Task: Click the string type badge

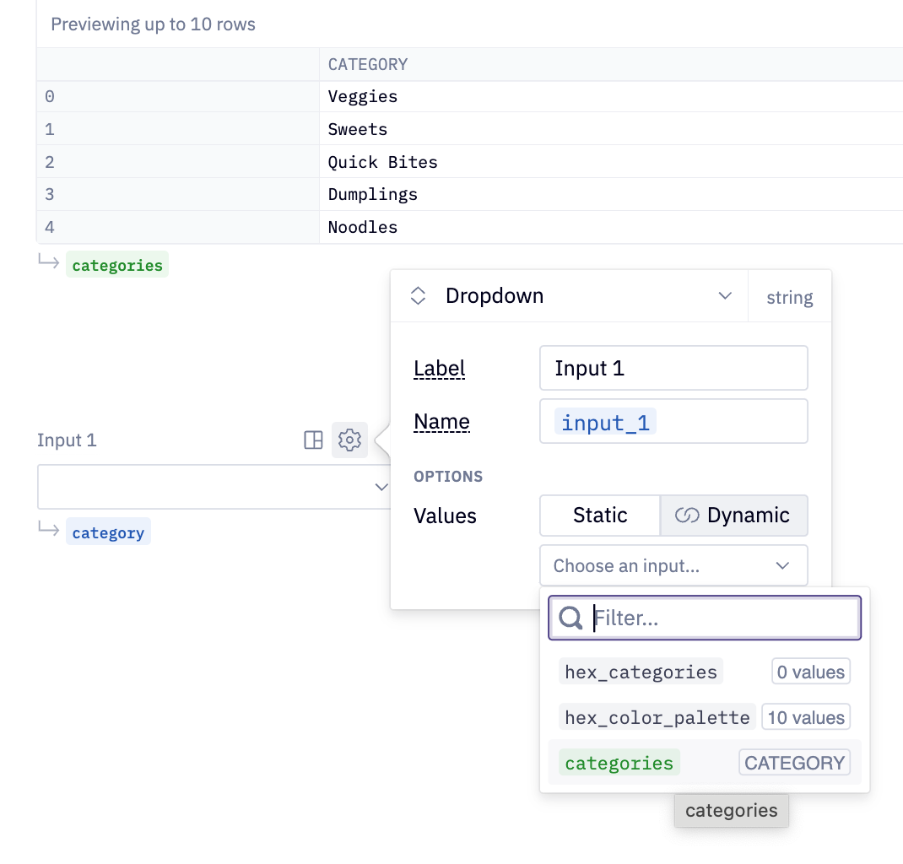Action: 789,296
